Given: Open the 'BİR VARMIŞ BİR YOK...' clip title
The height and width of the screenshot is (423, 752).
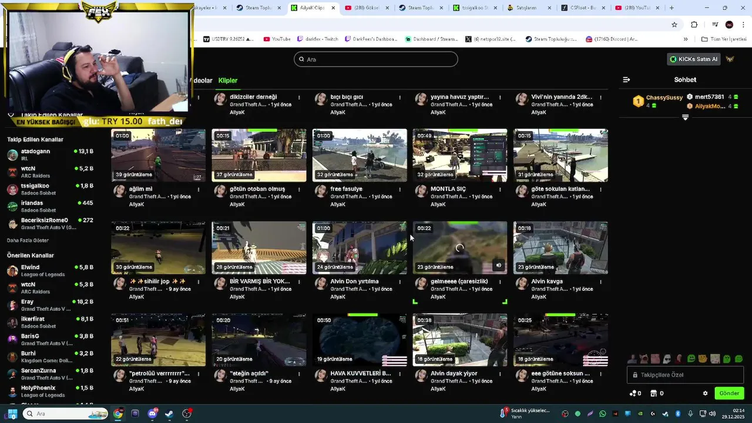Looking at the screenshot, I should tap(260, 281).
